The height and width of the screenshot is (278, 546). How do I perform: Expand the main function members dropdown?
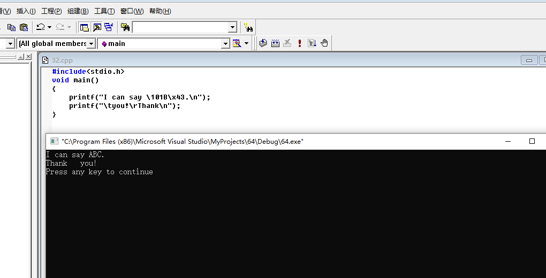[x=226, y=43]
